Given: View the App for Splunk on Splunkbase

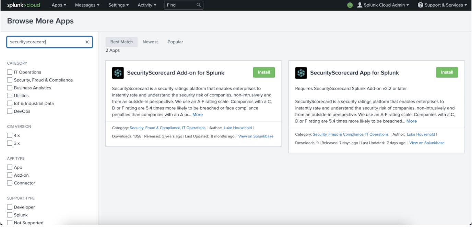Looking at the screenshot, I should [427, 143].
